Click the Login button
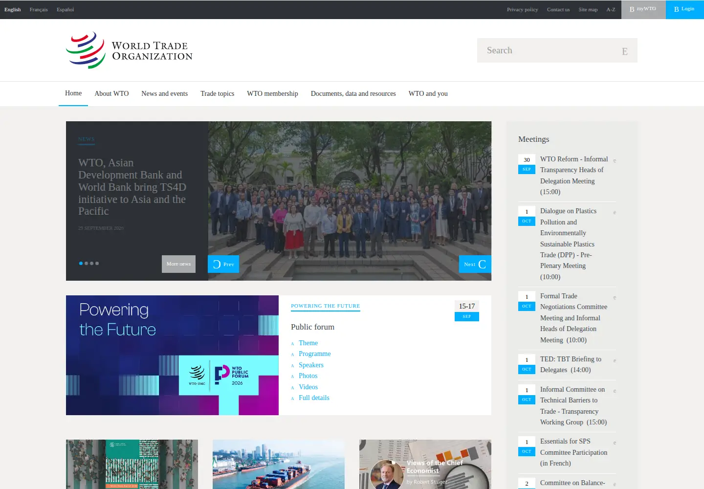 pos(684,9)
